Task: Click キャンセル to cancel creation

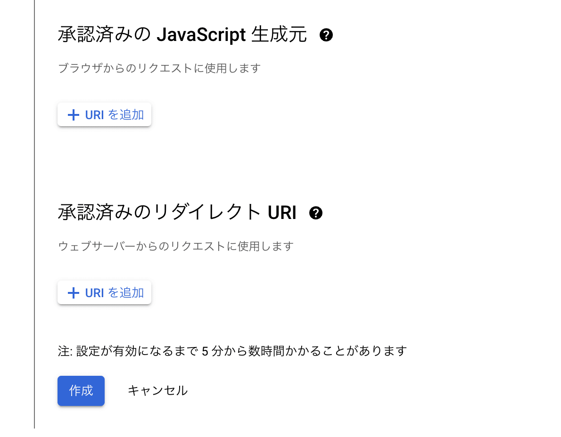Action: click(x=157, y=390)
